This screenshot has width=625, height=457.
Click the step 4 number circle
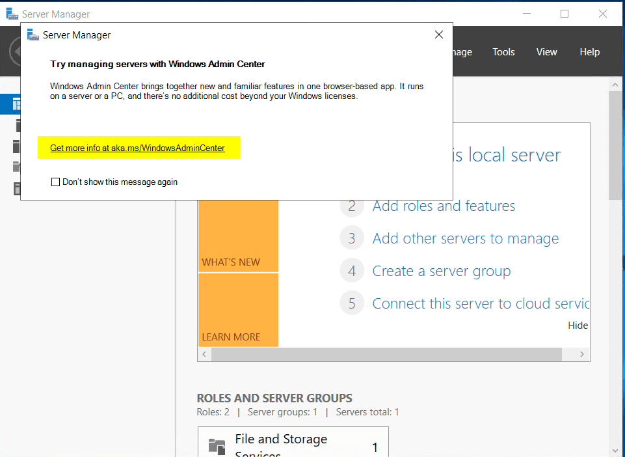click(x=352, y=271)
